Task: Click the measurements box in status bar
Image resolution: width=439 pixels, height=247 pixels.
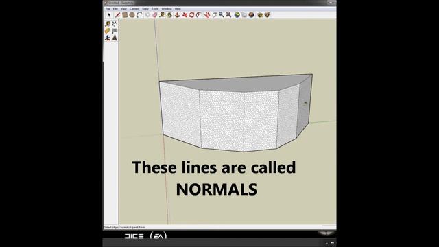Action: point(329,227)
